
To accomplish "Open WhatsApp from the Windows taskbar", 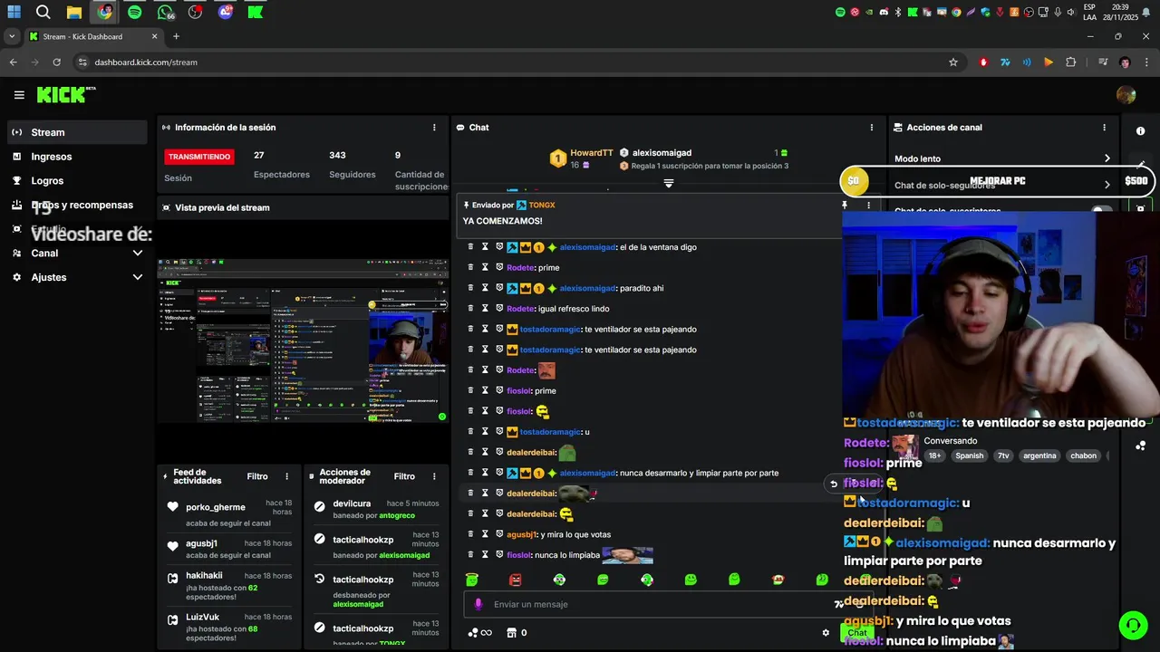I will (x=165, y=12).
